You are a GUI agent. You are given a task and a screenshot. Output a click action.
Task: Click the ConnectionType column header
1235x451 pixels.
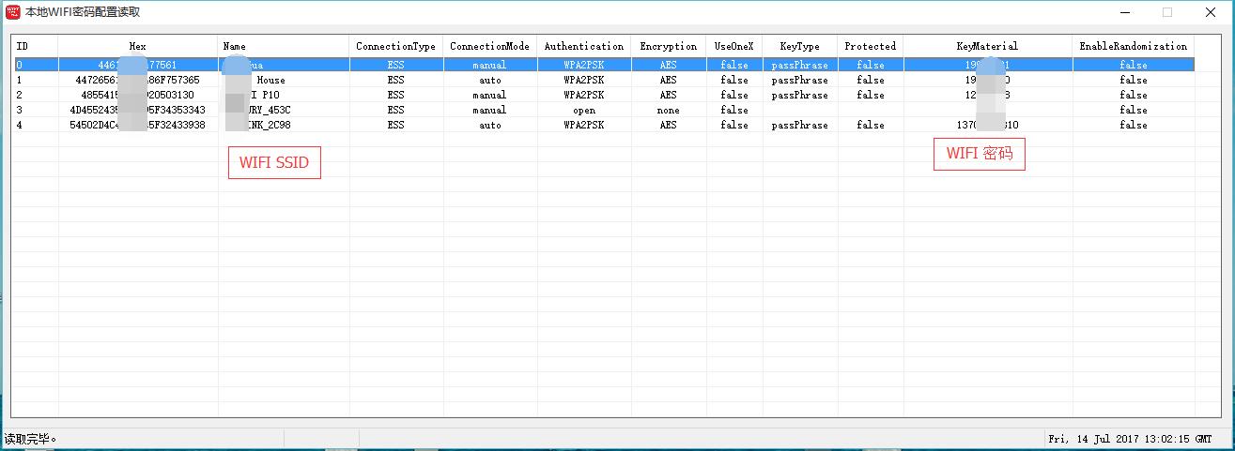[x=395, y=46]
